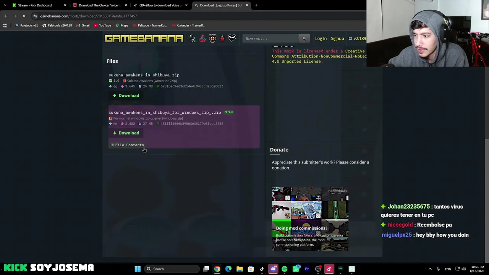Open the Log In link
The image size is (489, 275).
coord(321,39)
